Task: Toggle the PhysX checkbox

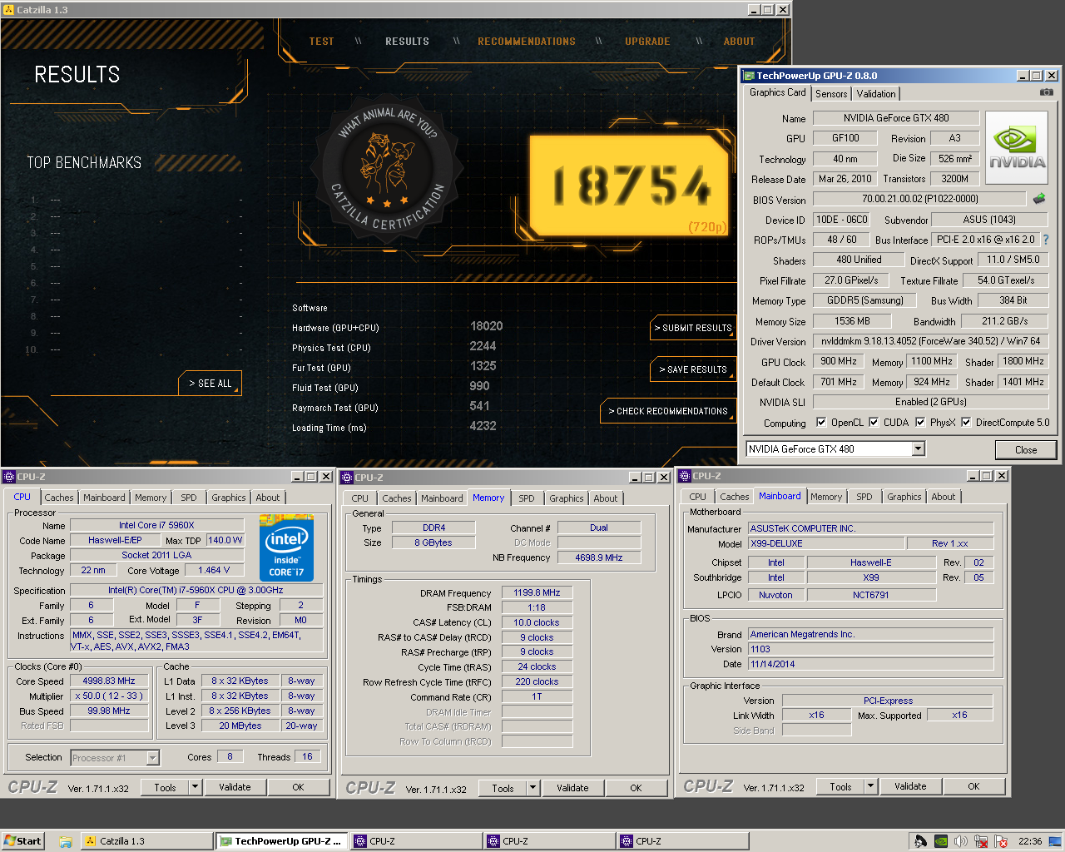Action: point(920,422)
